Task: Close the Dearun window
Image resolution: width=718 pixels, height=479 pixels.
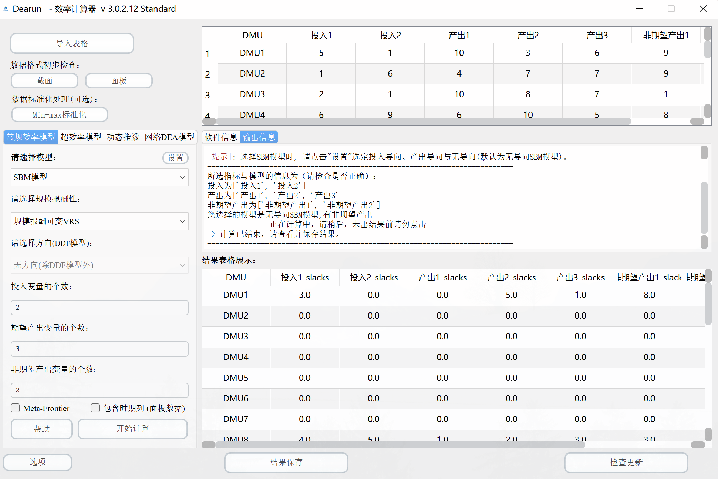Action: [703, 9]
